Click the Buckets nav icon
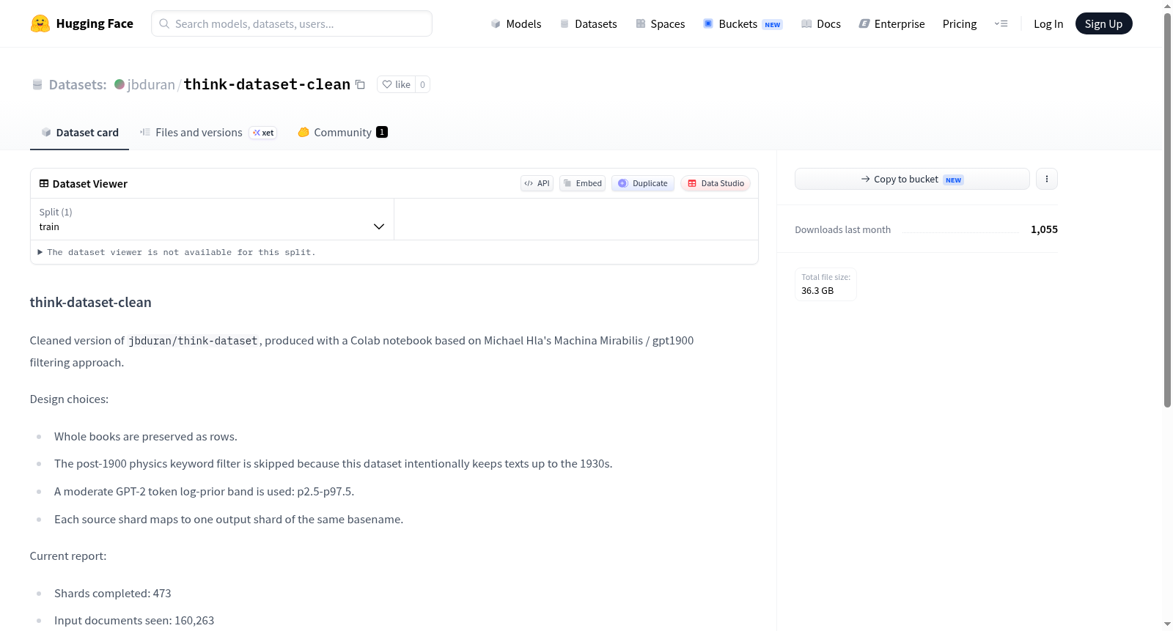Screen dimensions: 1173x631 coord(708,23)
